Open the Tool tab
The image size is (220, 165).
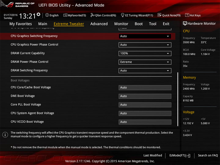153,24
